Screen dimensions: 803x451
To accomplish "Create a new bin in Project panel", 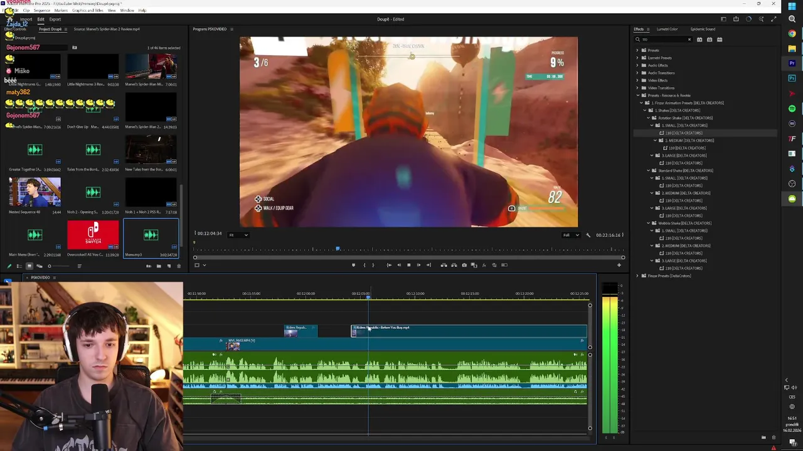I will pyautogui.click(x=159, y=266).
